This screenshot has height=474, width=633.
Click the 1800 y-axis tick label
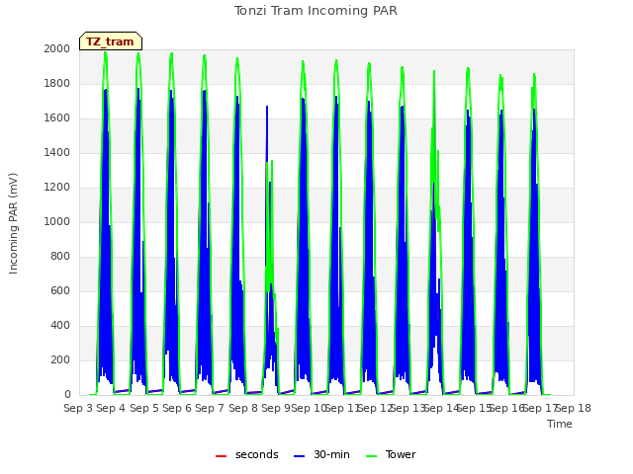click(x=57, y=83)
